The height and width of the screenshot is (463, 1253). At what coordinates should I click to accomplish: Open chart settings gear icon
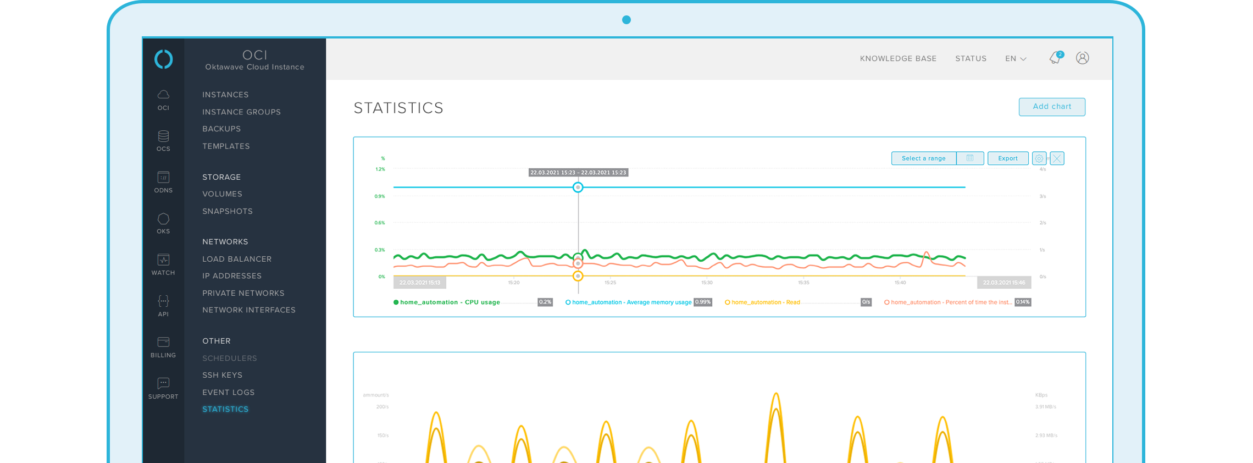(1039, 158)
